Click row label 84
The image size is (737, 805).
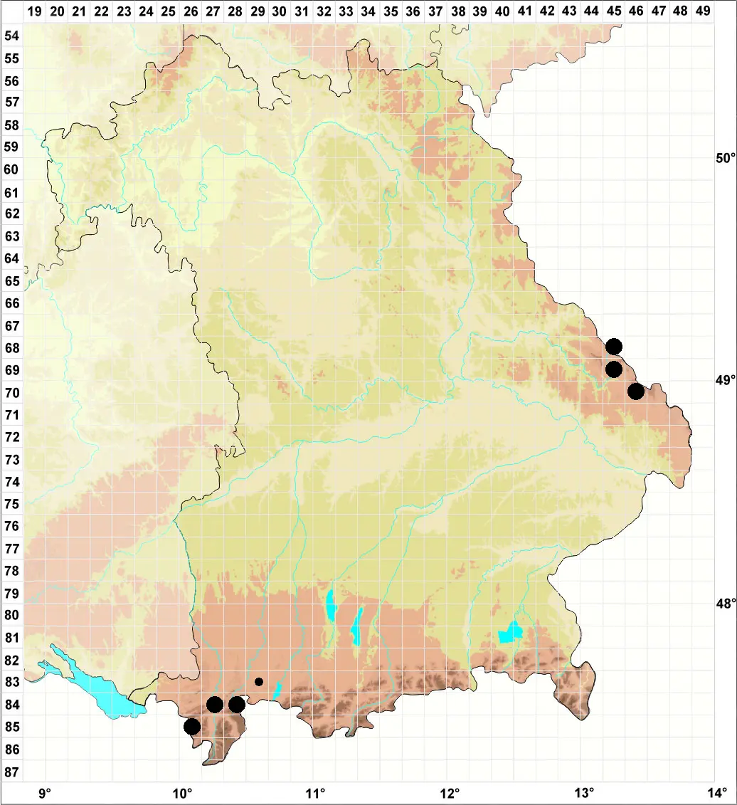[12, 705]
